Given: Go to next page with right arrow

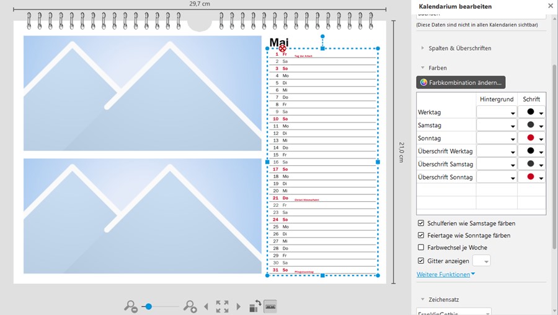Looking at the screenshot, I should (239, 306).
